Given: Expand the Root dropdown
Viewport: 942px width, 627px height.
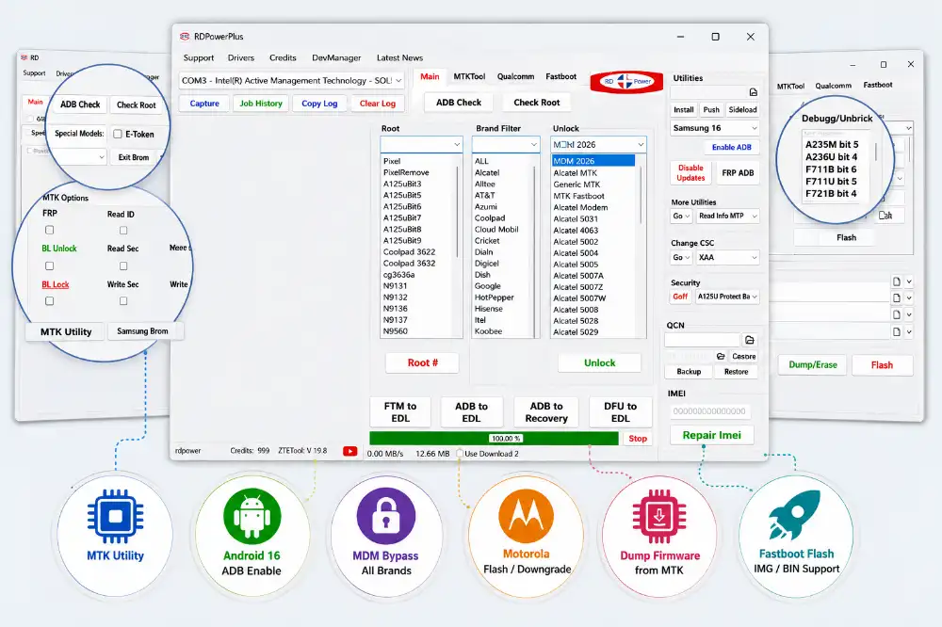Looking at the screenshot, I should pos(421,144).
